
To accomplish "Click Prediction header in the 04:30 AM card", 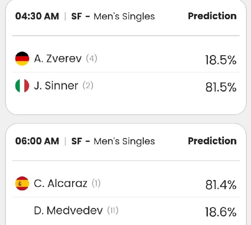I will tap(212, 16).
